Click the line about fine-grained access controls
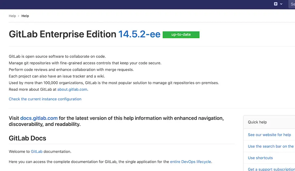 click(x=85, y=63)
